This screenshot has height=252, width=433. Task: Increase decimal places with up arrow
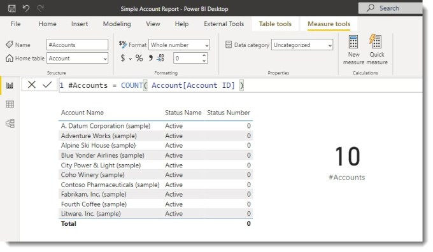pos(204,55)
